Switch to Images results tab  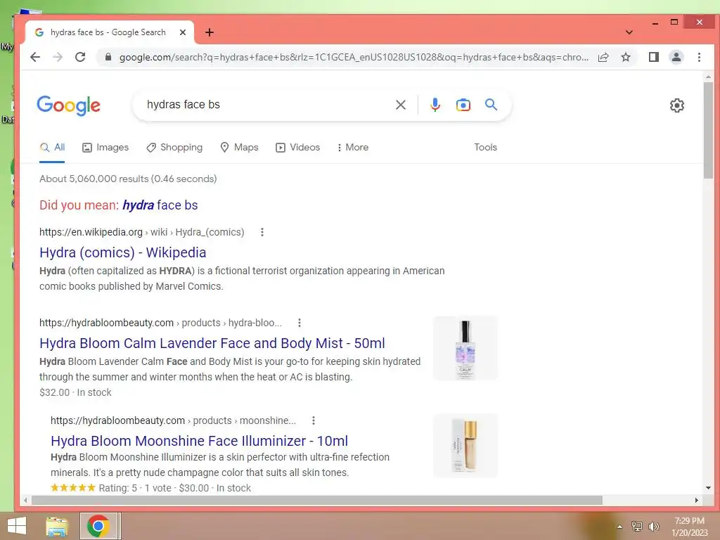105,148
